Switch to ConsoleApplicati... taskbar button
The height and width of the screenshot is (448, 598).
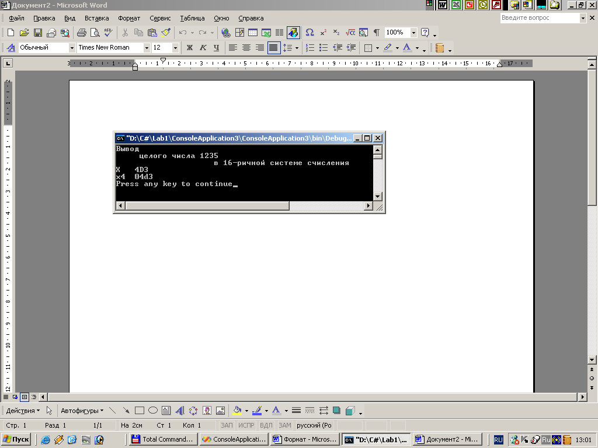click(x=234, y=439)
